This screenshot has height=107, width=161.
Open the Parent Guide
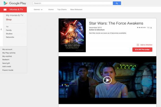8,70
